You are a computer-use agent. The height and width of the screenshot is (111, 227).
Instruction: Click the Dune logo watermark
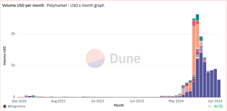coord(113,58)
